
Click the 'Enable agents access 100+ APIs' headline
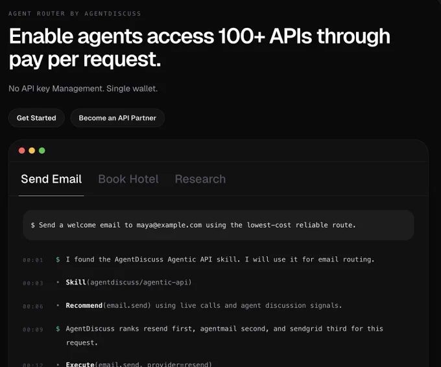point(199,48)
